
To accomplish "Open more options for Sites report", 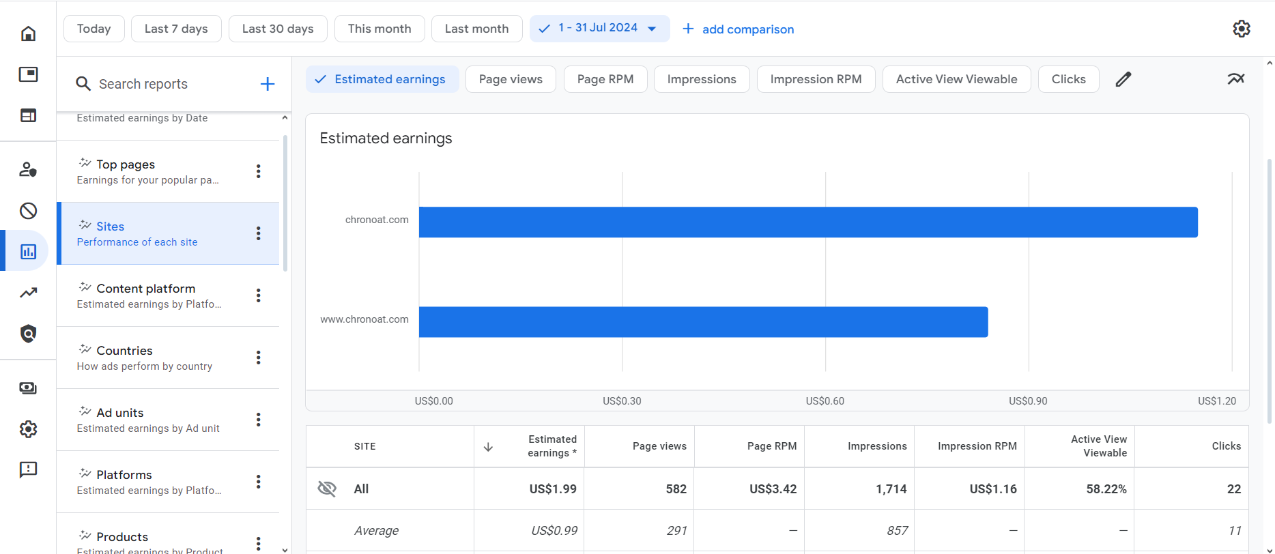I will pos(258,233).
